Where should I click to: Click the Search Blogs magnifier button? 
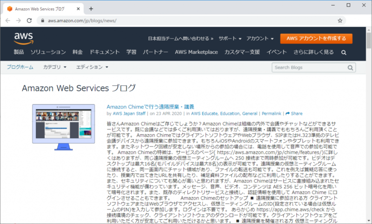click(x=350, y=68)
